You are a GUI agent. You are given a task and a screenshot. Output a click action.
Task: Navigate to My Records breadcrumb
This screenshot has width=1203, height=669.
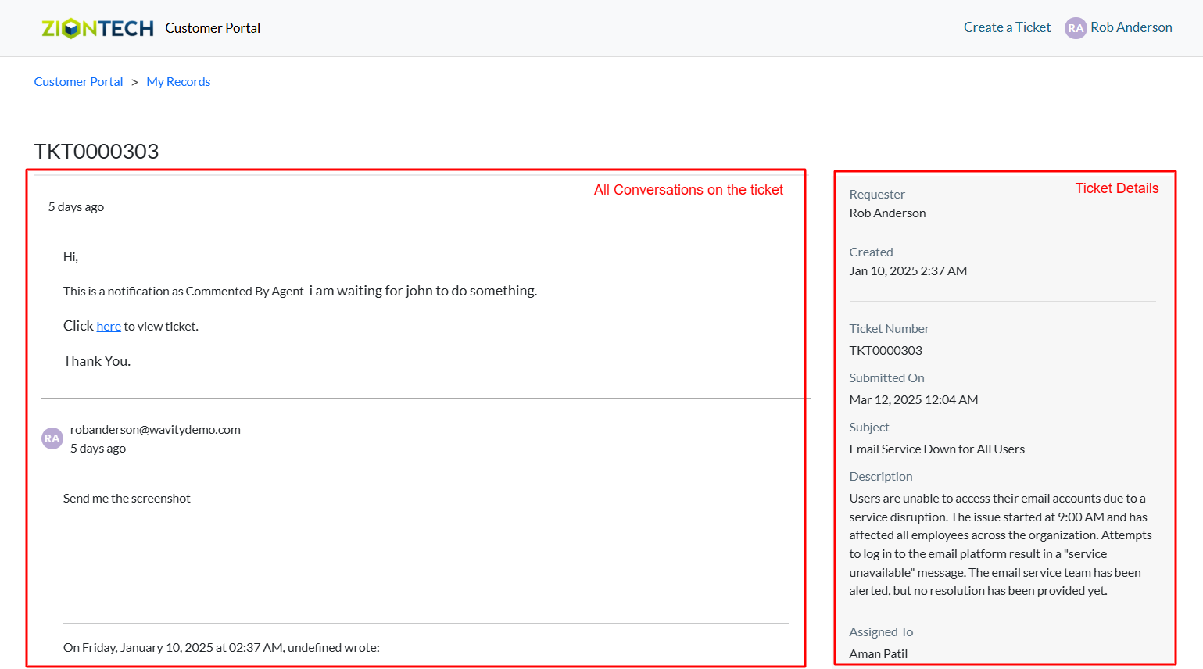coord(178,81)
